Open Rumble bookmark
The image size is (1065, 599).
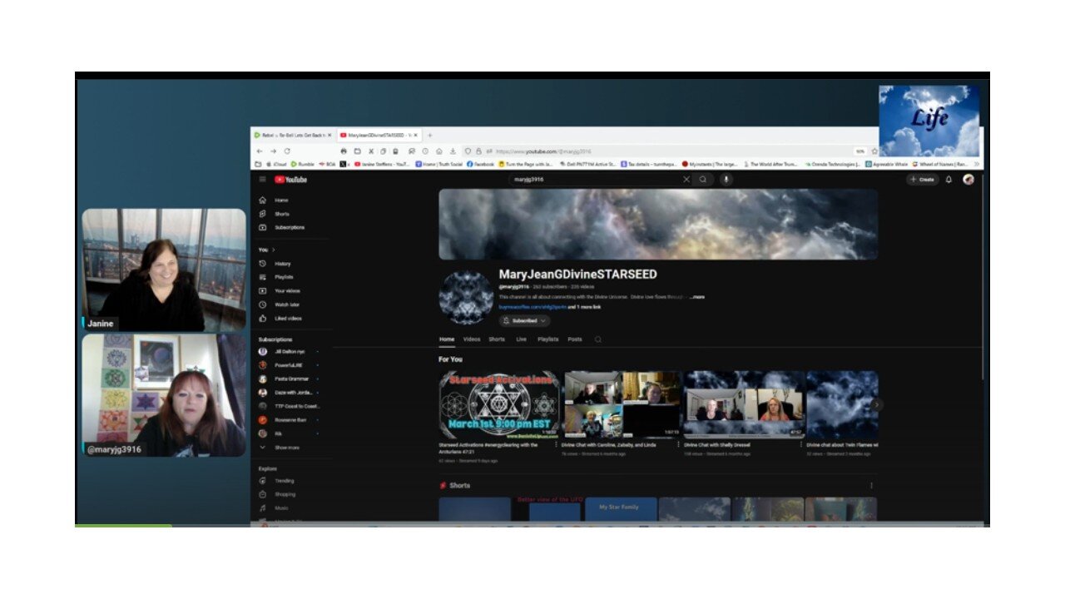pos(303,165)
